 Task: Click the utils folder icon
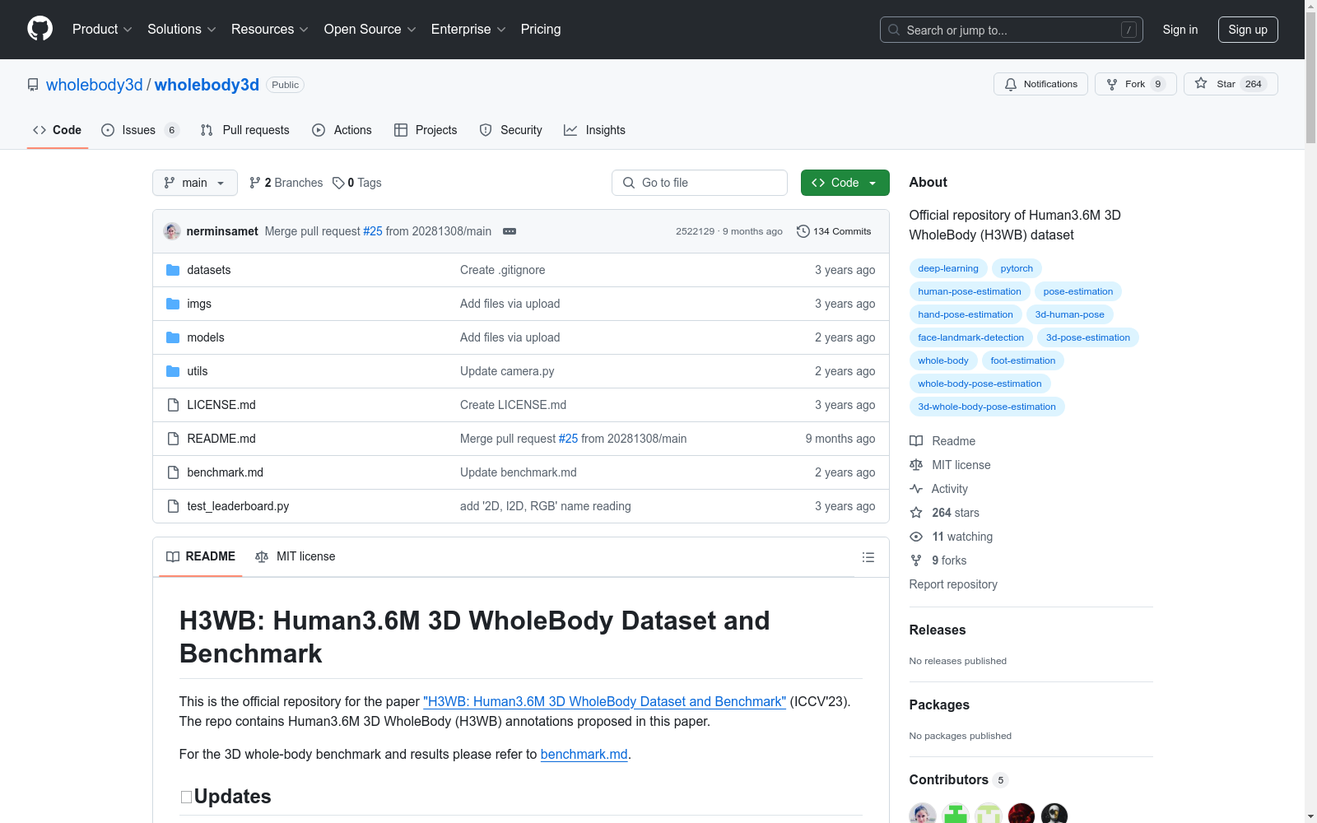[x=173, y=371]
